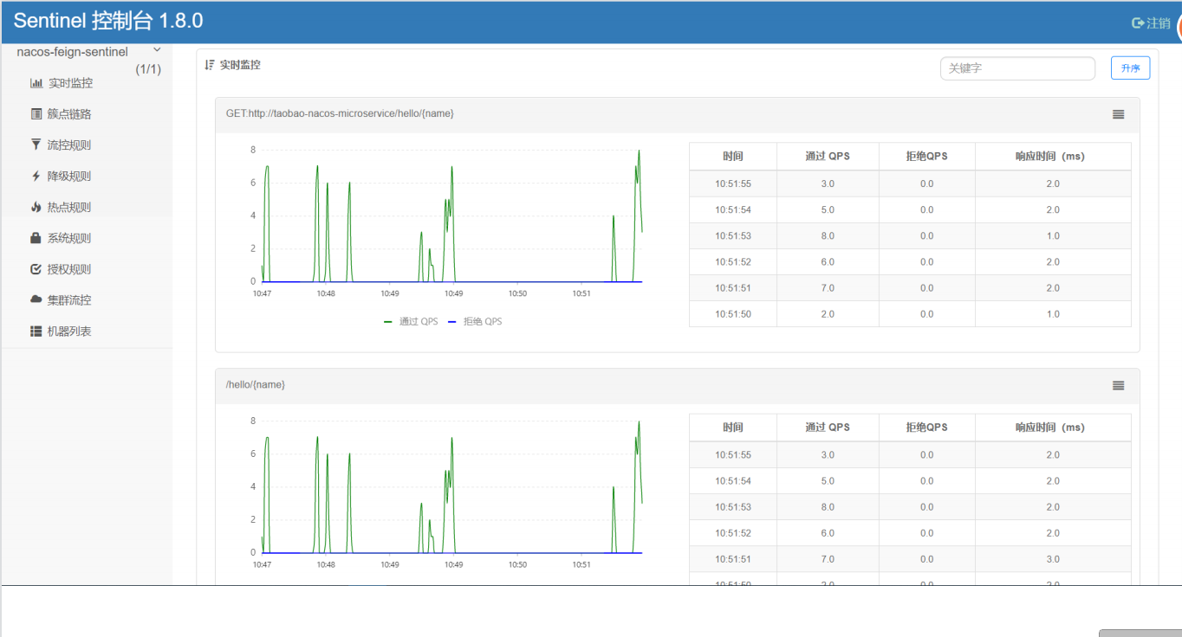Click the logout arrow icon next to 注销
Viewport: 1182px width, 637px height.
1139,23
